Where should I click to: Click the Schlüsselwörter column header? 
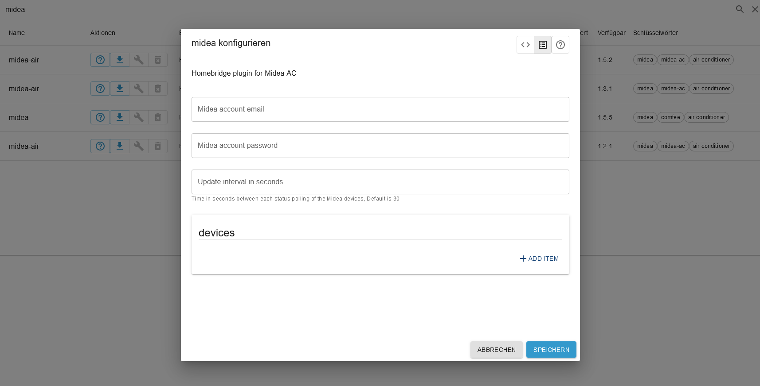(x=655, y=33)
